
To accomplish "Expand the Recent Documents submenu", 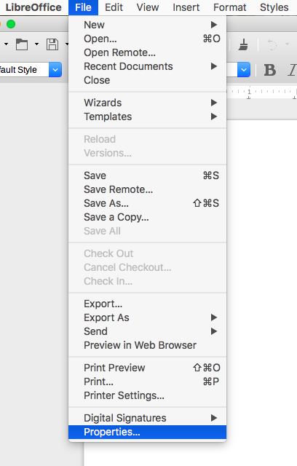I will (147, 66).
